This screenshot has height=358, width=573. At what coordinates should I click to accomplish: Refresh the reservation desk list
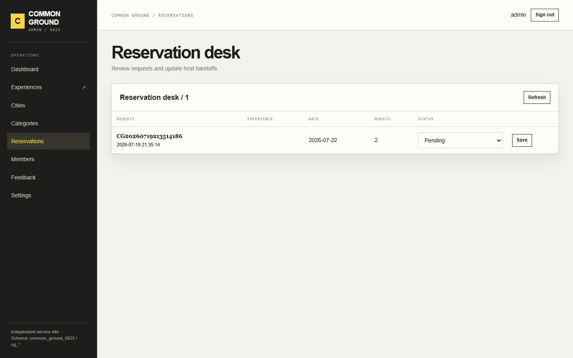click(x=537, y=97)
